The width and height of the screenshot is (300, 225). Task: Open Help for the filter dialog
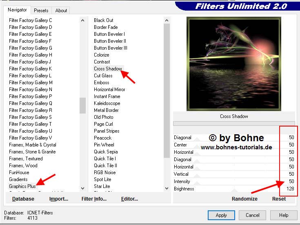(284, 215)
